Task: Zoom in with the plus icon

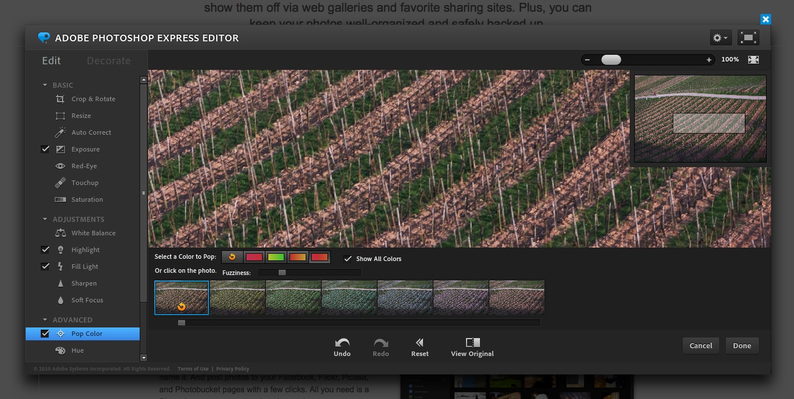Action: [x=709, y=60]
